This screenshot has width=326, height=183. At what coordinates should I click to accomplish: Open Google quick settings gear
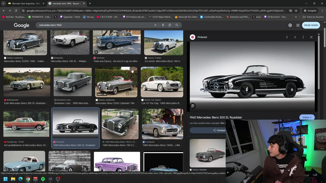pyautogui.click(x=290, y=25)
